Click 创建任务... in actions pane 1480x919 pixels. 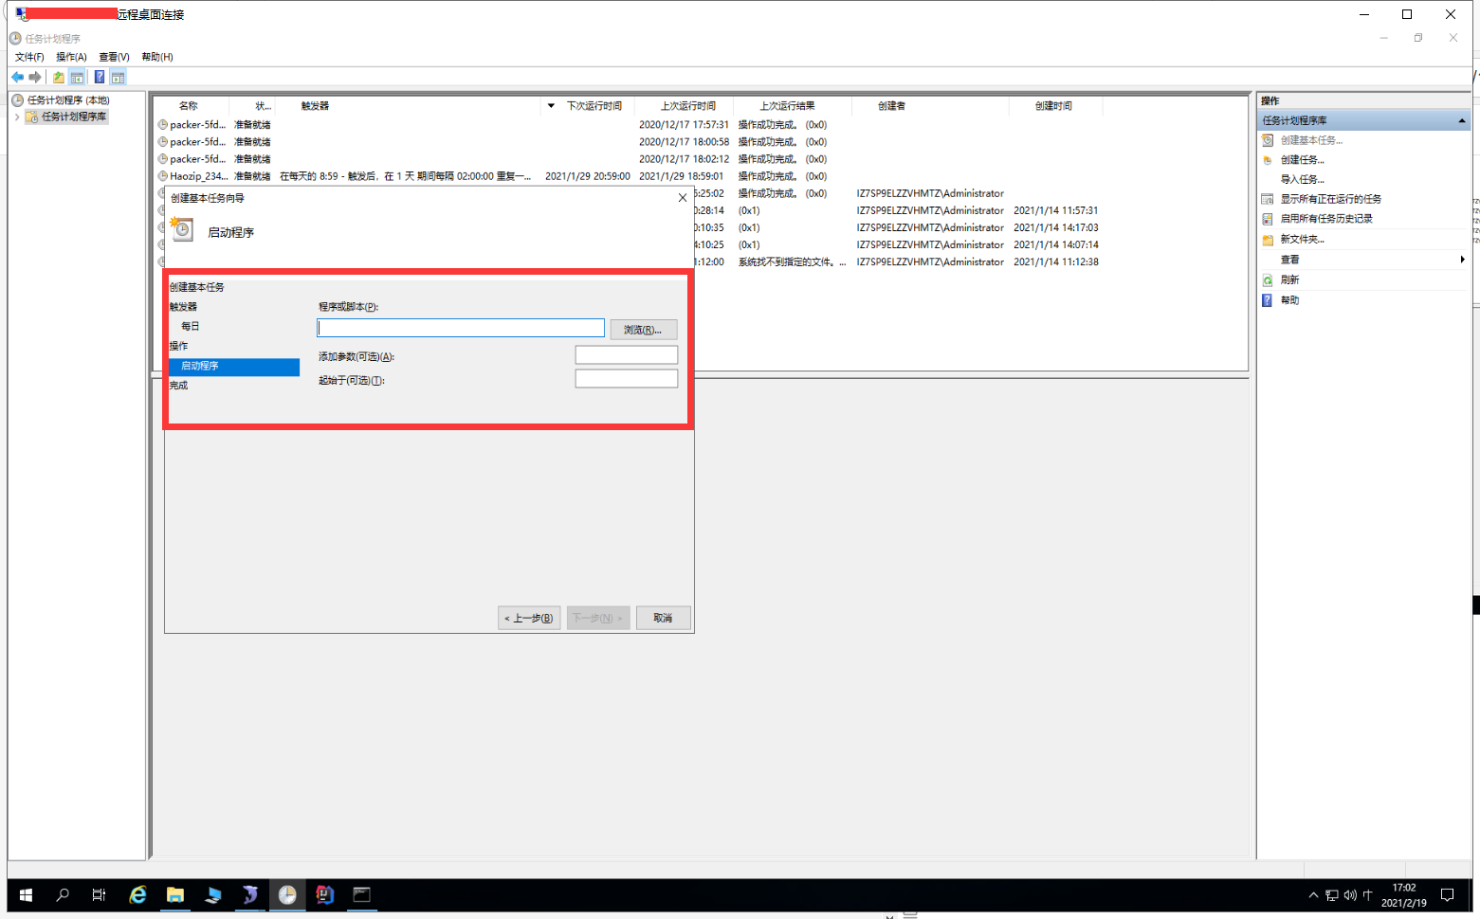[x=1303, y=160]
